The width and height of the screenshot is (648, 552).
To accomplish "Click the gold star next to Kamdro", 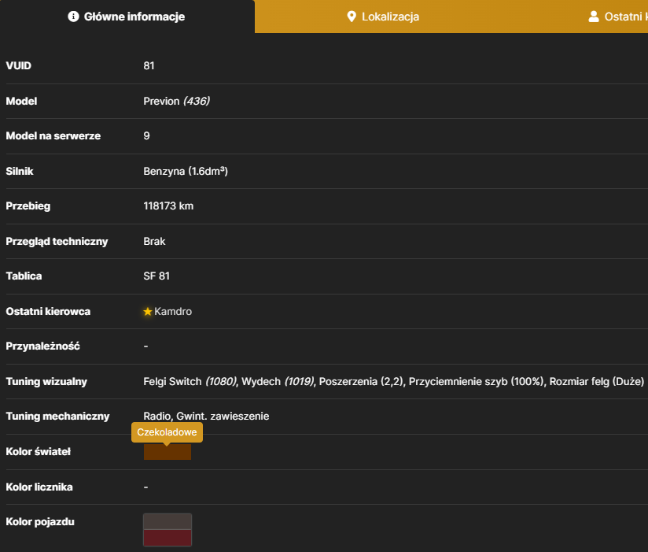I will point(148,312).
